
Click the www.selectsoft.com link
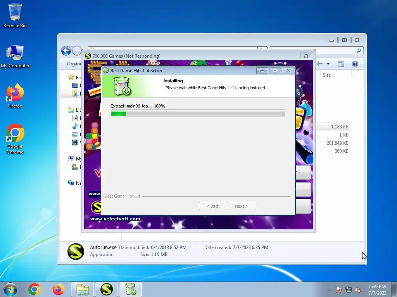[x=115, y=219]
